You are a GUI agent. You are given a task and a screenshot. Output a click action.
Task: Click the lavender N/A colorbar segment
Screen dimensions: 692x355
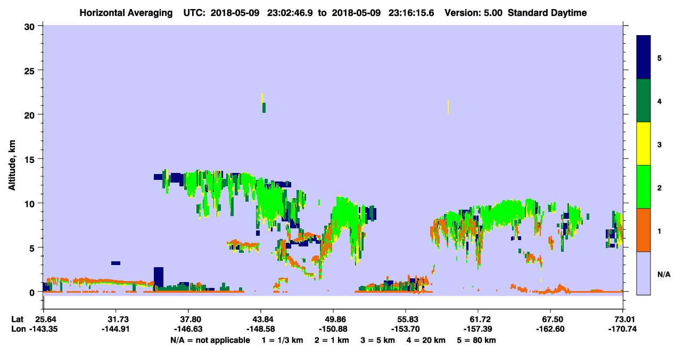[x=644, y=273]
